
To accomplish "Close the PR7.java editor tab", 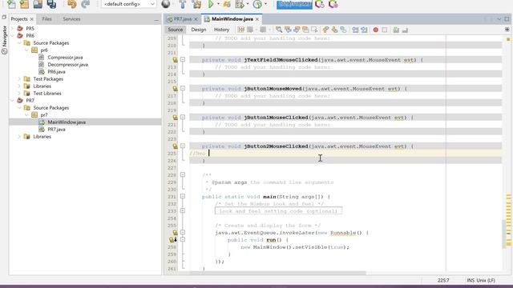I will coord(196,19).
